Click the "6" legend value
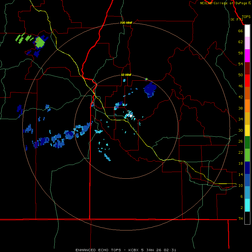Viewport: 252px width, 252px height. [x=242, y=196]
